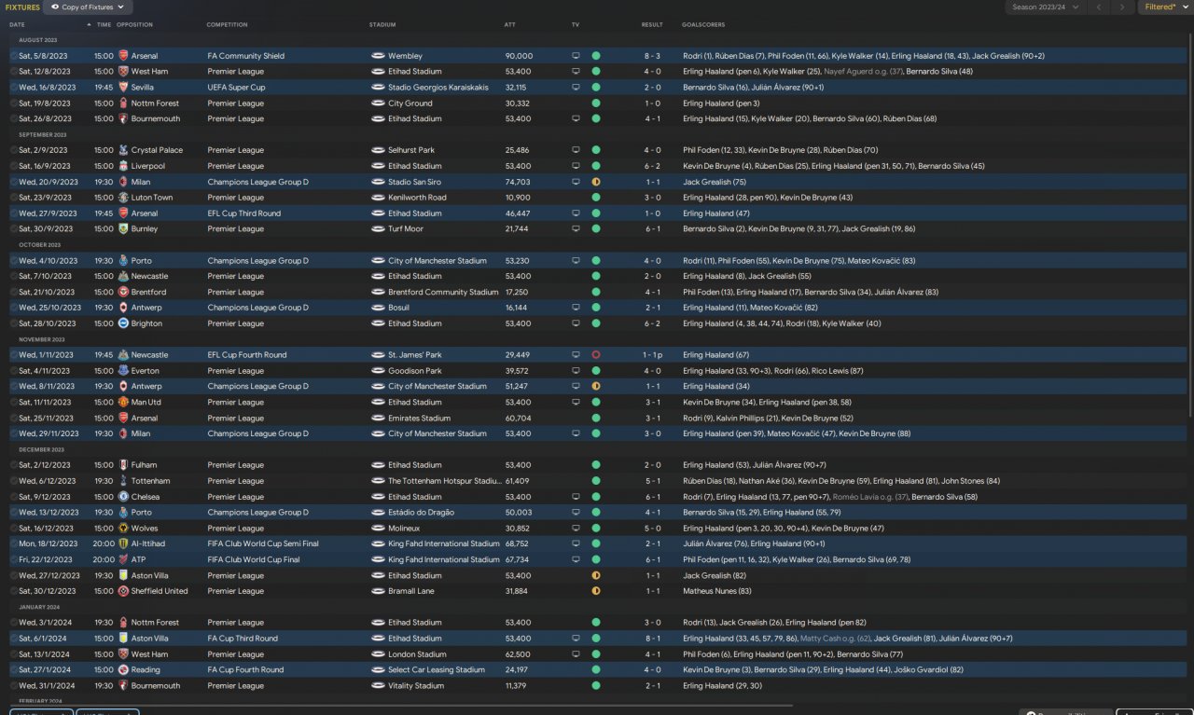Screen dimensions: 1194x715
Task: Sort by the GOALSCORERS column header
Action: (x=703, y=24)
